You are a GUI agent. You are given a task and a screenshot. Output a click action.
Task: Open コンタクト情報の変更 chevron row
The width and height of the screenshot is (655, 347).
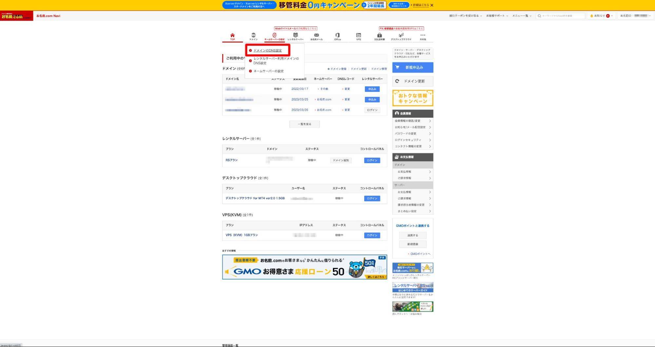(x=413, y=146)
